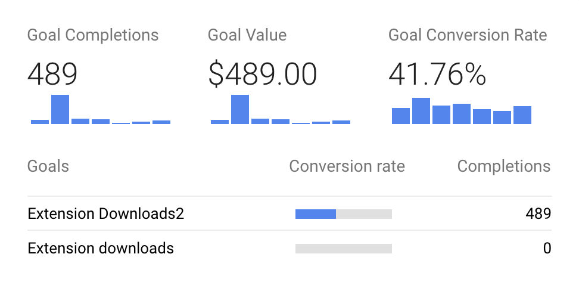Click the Goal Value metric title
Screen dimensions: 579x291
(x=247, y=36)
